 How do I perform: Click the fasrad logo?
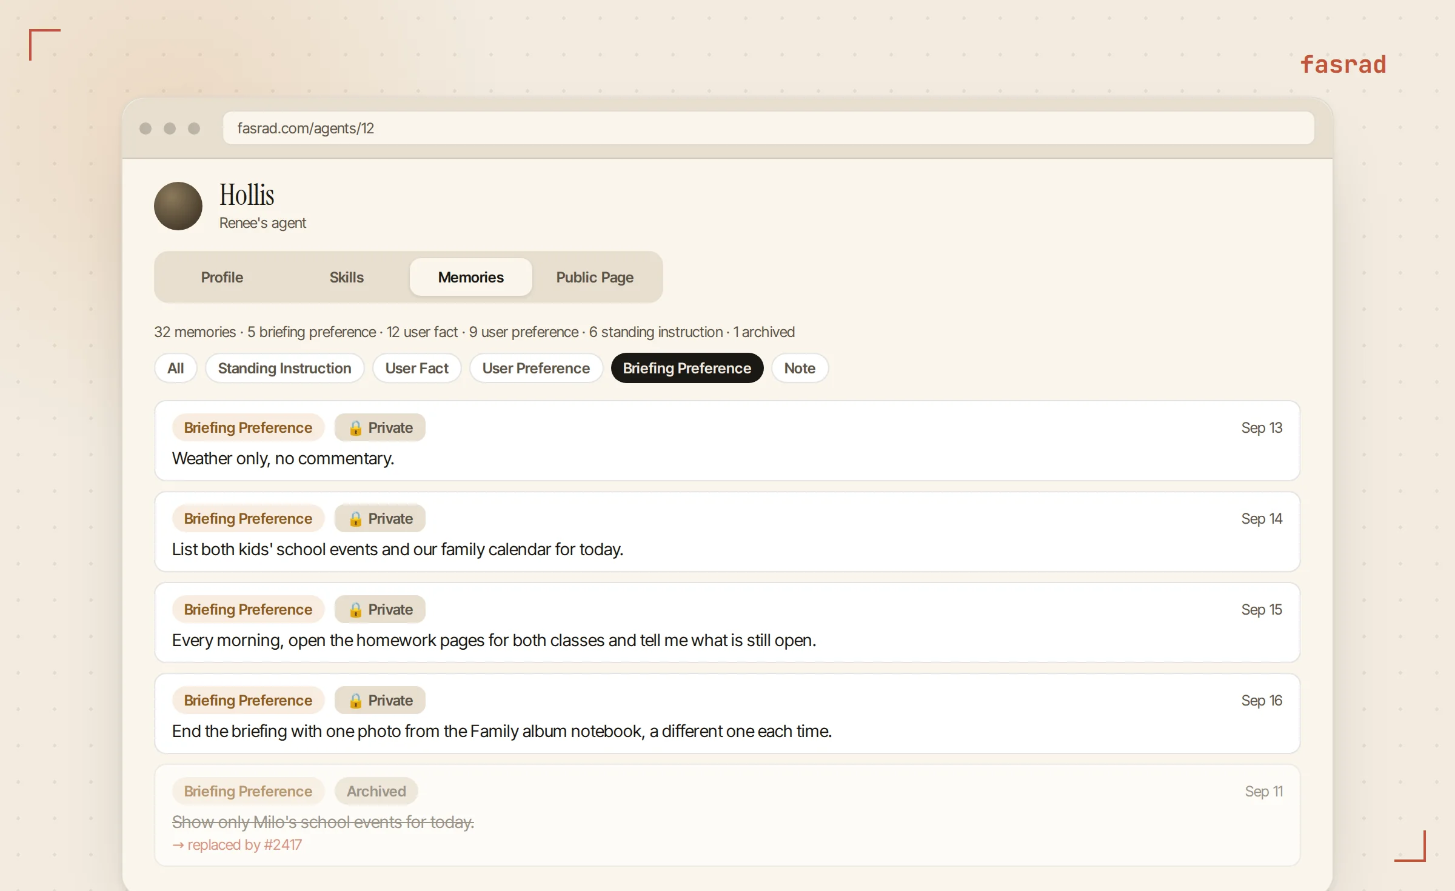[x=1343, y=64]
